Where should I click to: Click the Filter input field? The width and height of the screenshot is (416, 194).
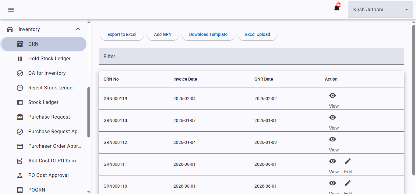pos(251,56)
